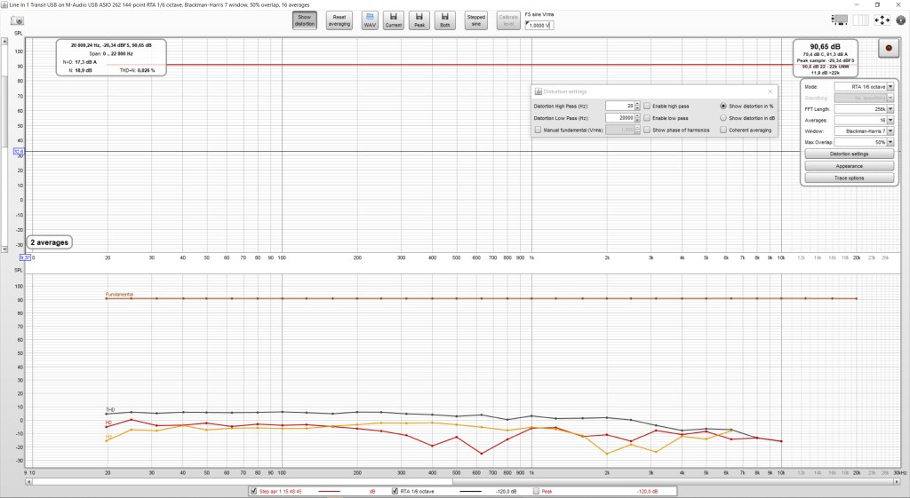Click the FS sine Vrms input field
This screenshot has height=498, width=910.
pos(539,26)
